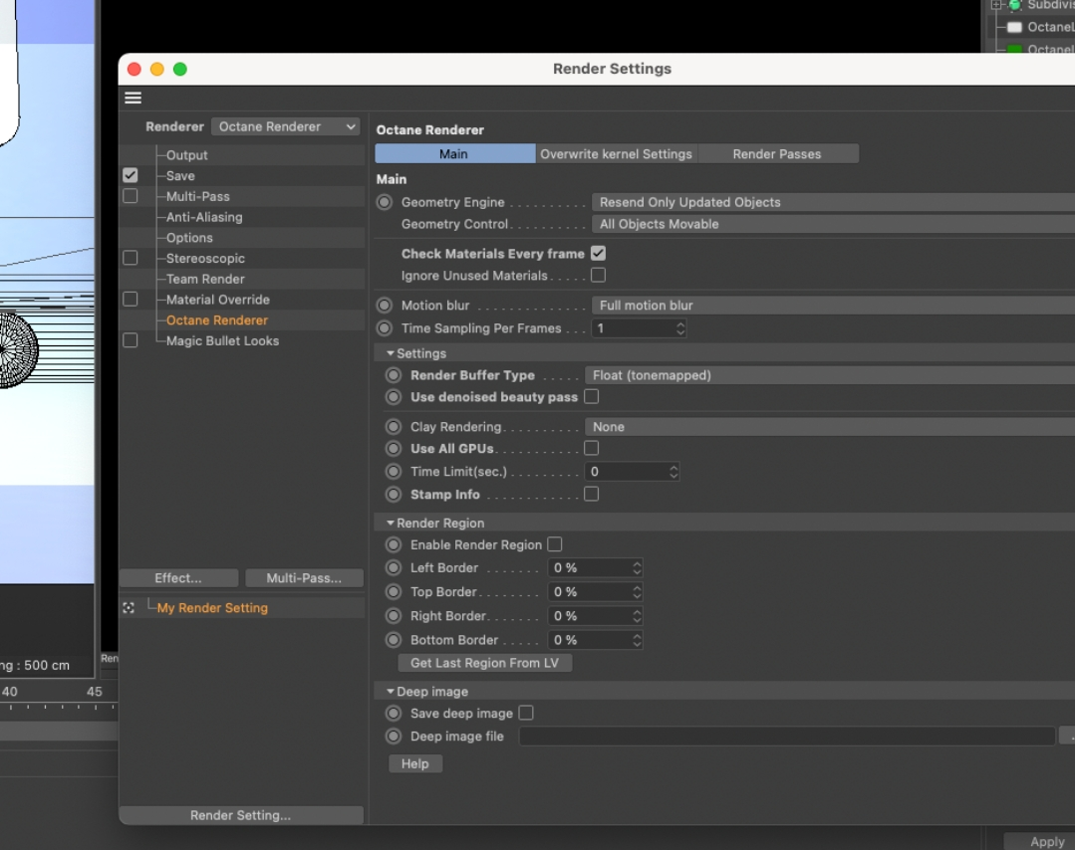This screenshot has height=850, width=1075.
Task: Toggle Deep image file animation dot
Action: point(394,737)
